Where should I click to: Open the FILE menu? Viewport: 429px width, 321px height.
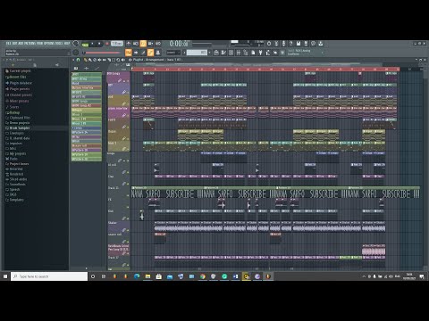click(8, 44)
